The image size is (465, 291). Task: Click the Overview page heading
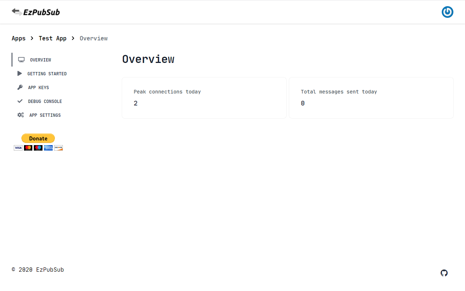[148, 59]
